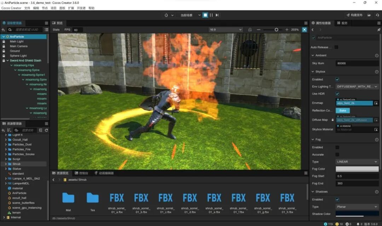Image resolution: width=382 pixels, height=226 pixels.
Task: Expand the Particles_Smoke folder
Action: pos(6,154)
